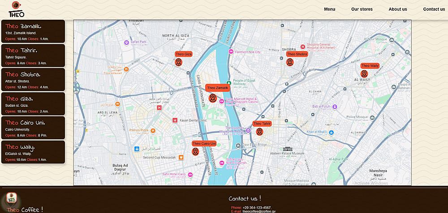448x213 pixels.
Task: Click the 13st. Zamalik Island address
Action: (21, 33)
